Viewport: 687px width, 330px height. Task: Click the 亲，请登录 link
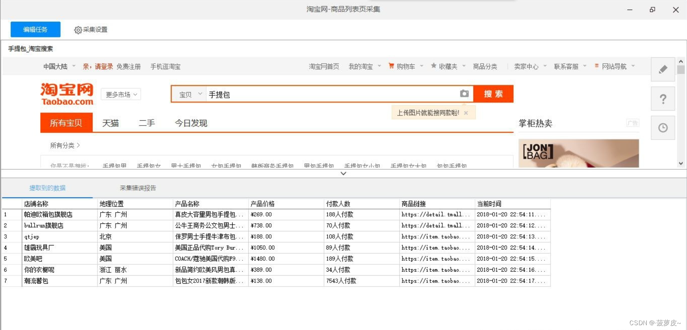click(98, 66)
